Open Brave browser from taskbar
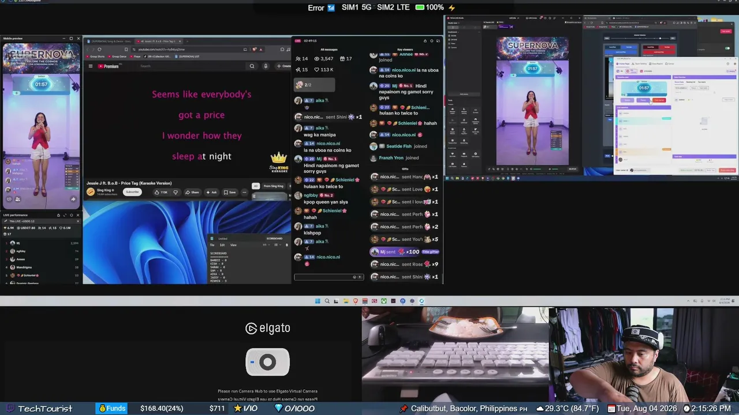This screenshot has height=415, width=739. point(355,301)
